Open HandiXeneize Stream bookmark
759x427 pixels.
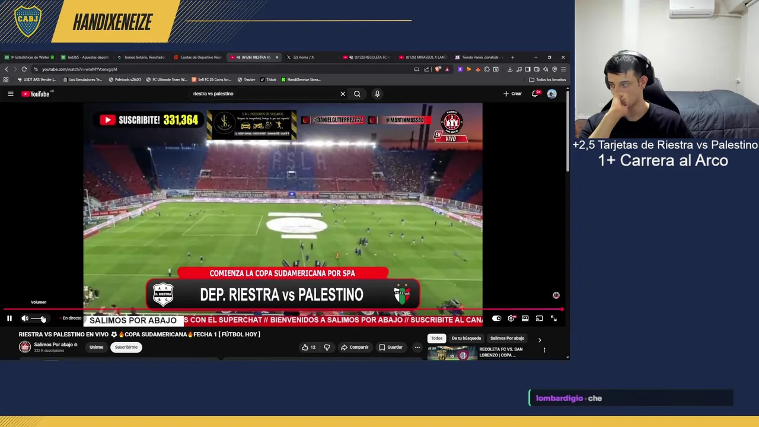301,79
